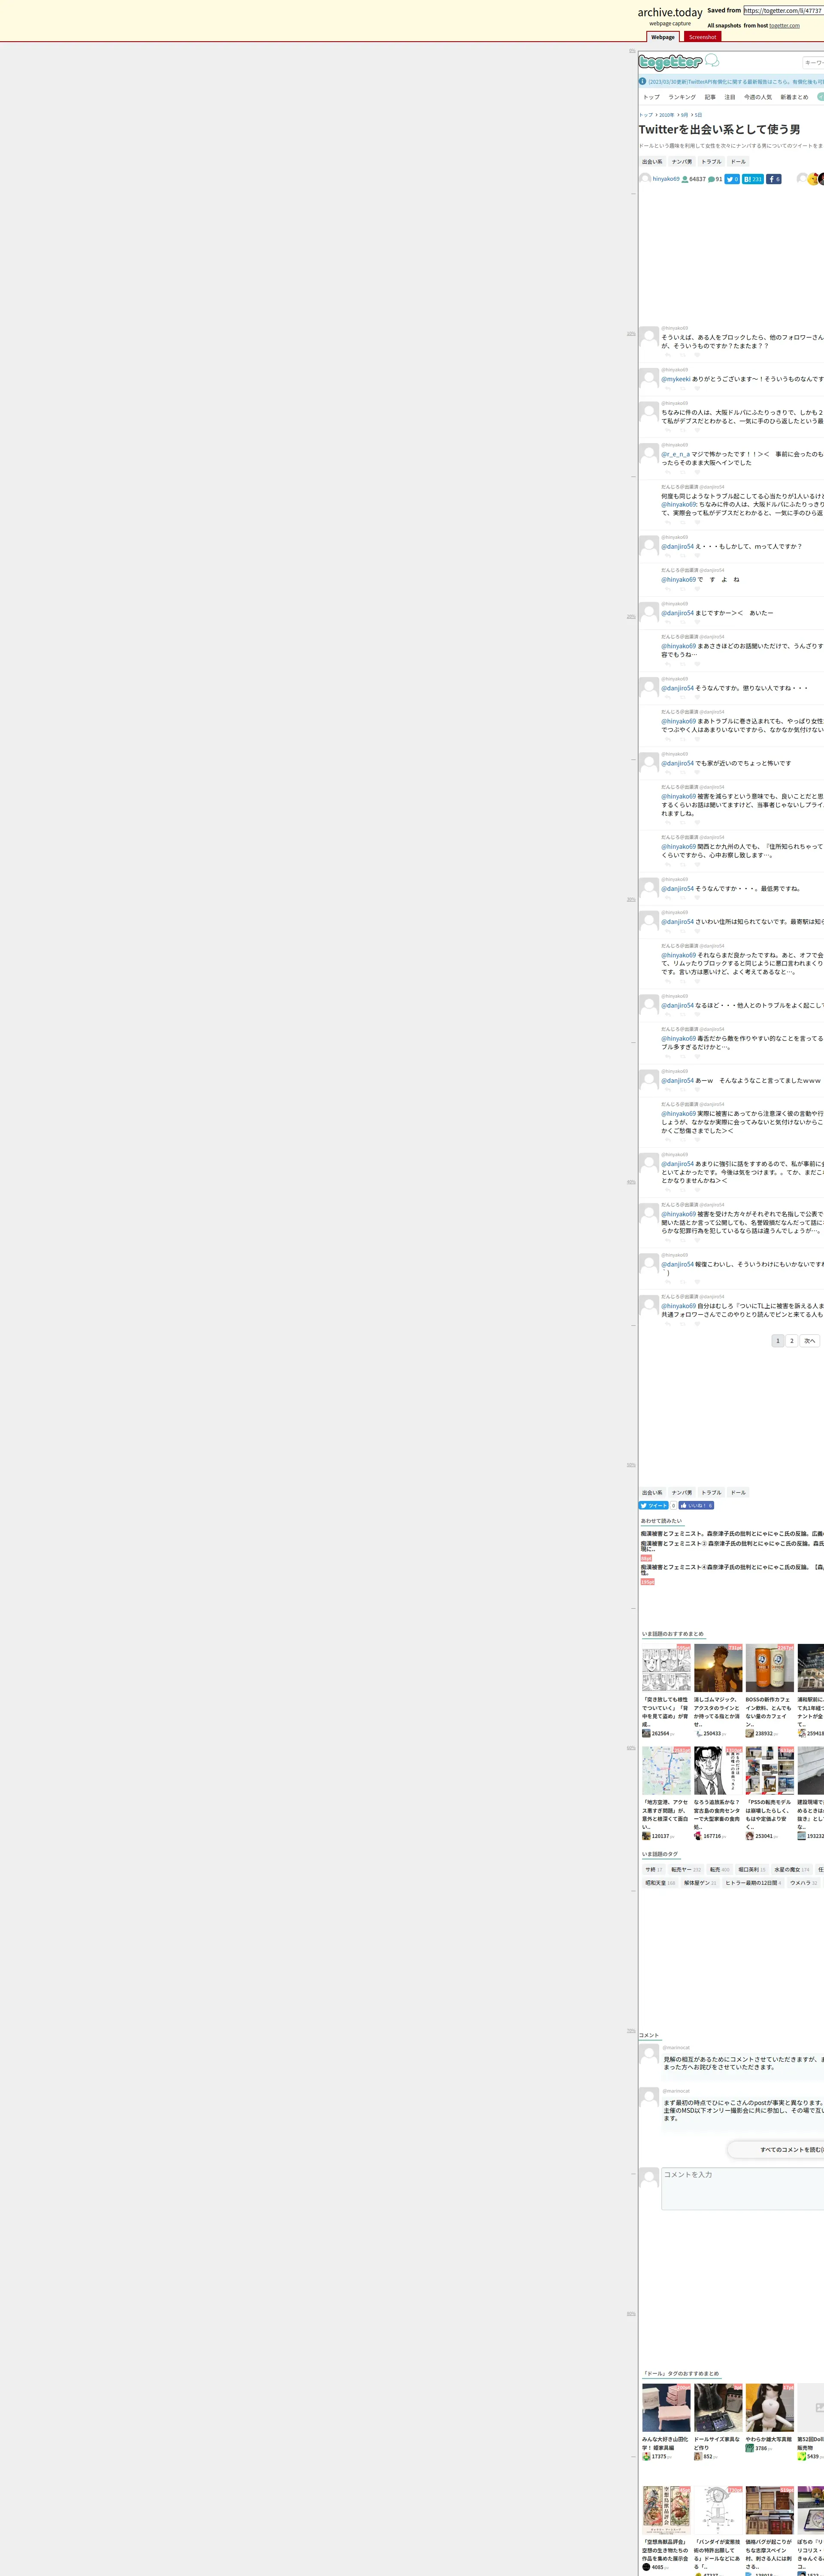Click the 次へ next page button
This screenshot has width=824, height=2576.
(809, 1341)
